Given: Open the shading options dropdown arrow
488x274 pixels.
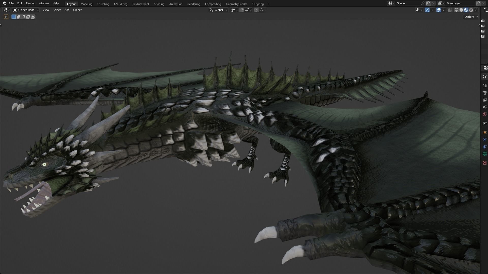Looking at the screenshot, I should [x=476, y=10].
